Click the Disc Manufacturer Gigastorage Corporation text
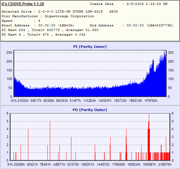180x169 pixels. pyautogui.click(x=48, y=16)
